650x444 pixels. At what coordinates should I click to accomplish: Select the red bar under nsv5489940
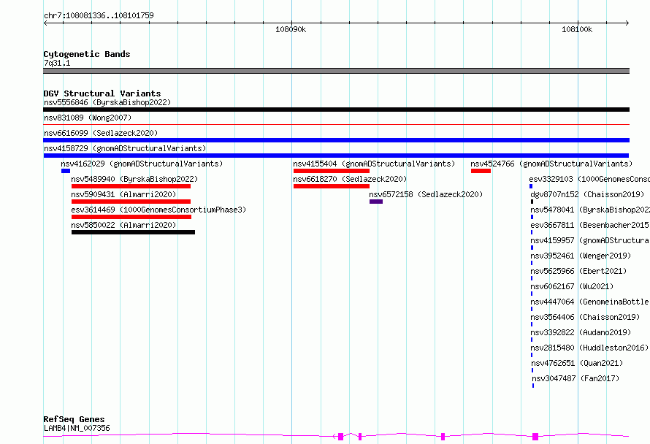131,186
